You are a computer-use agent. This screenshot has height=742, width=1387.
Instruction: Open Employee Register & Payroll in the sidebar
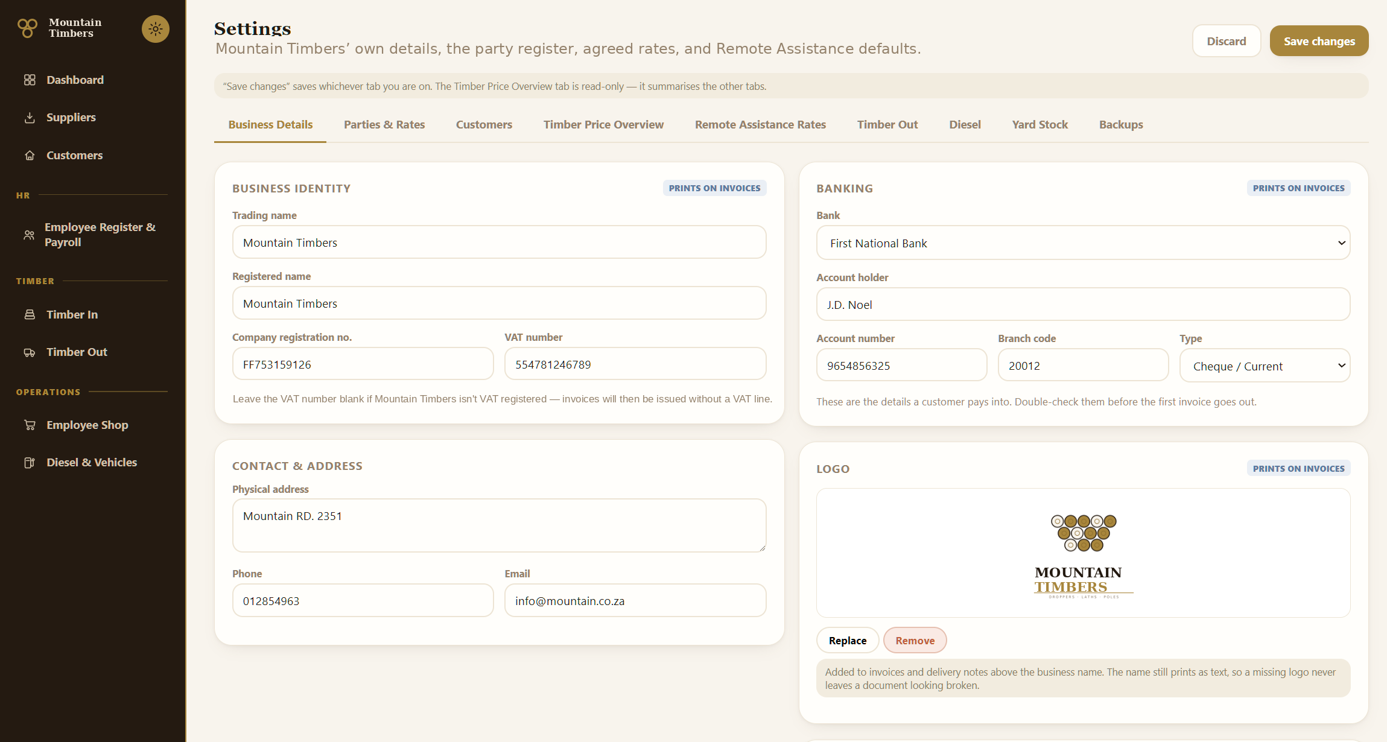(x=93, y=235)
